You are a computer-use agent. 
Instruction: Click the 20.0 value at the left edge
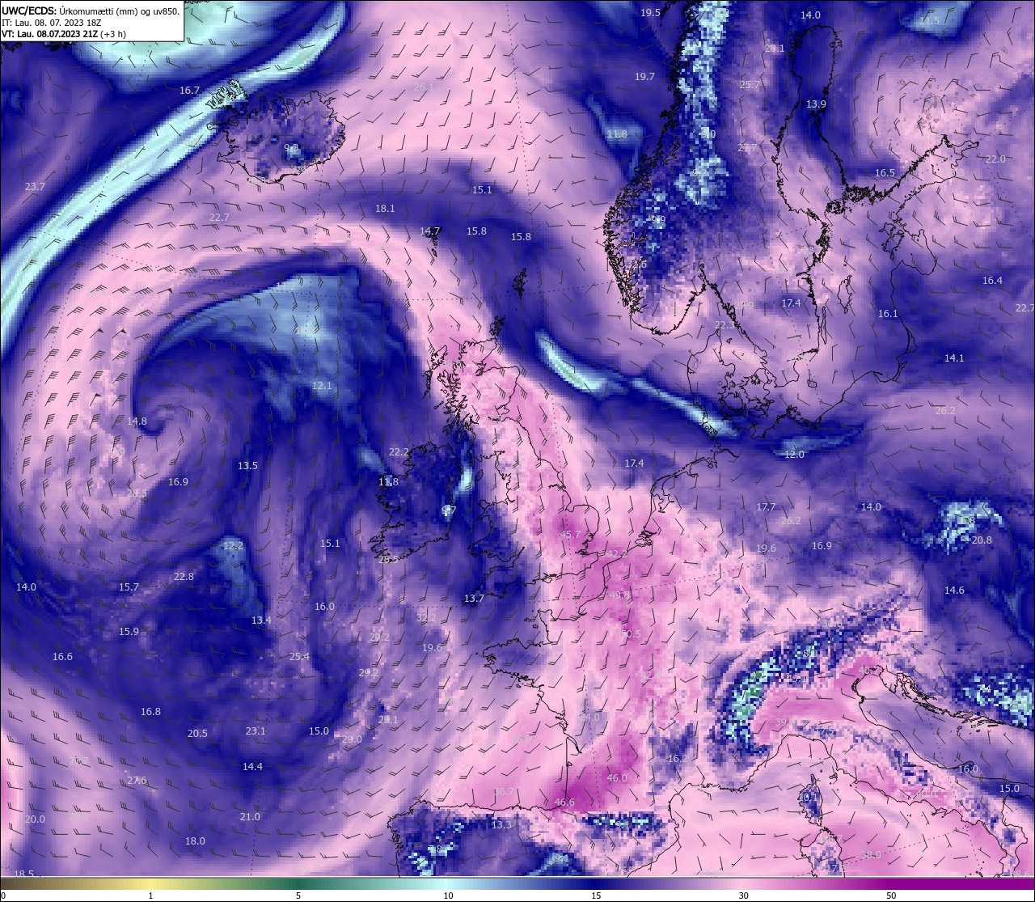pyautogui.click(x=35, y=819)
